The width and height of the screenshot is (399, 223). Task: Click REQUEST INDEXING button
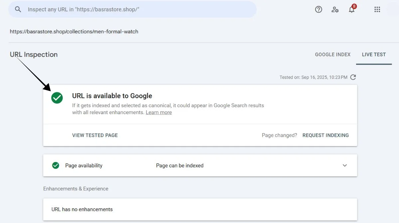pyautogui.click(x=326, y=135)
